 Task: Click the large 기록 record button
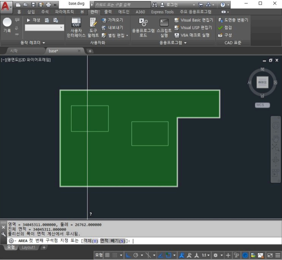(7, 25)
